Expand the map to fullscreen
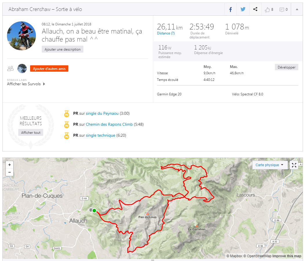The image size is (305, 261). coord(294,165)
